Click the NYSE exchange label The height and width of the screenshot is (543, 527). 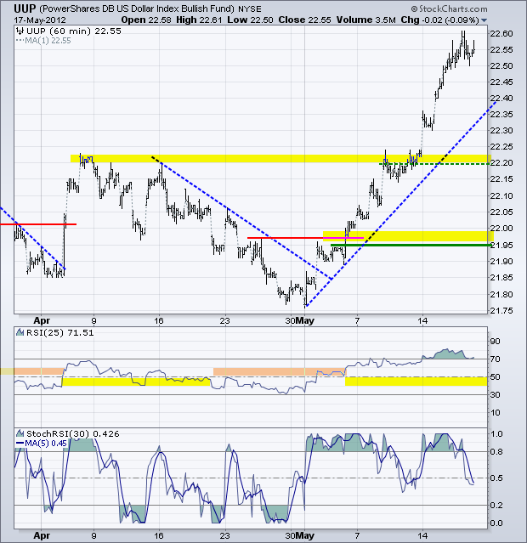(x=249, y=9)
